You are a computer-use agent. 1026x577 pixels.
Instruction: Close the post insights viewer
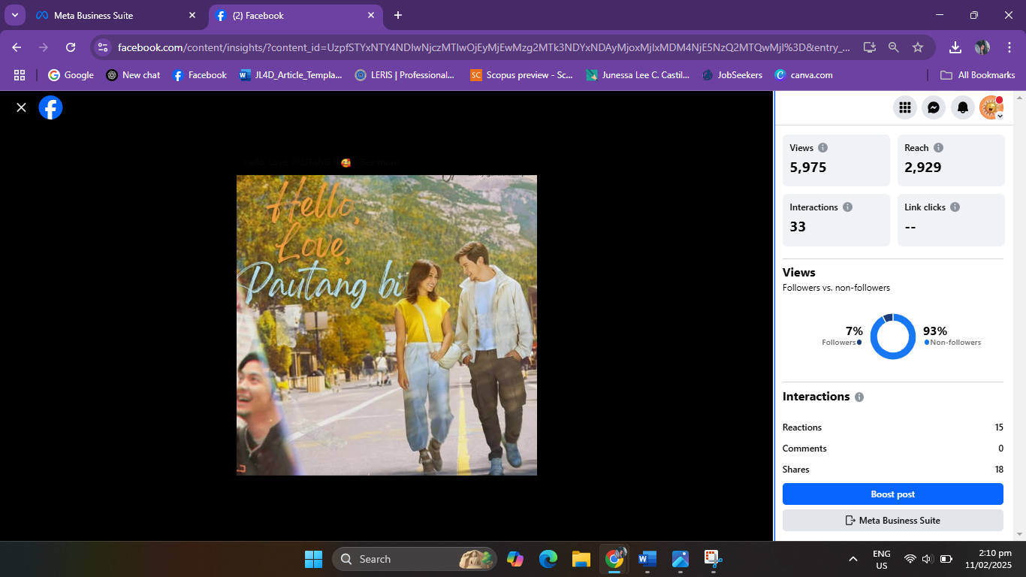(21, 107)
